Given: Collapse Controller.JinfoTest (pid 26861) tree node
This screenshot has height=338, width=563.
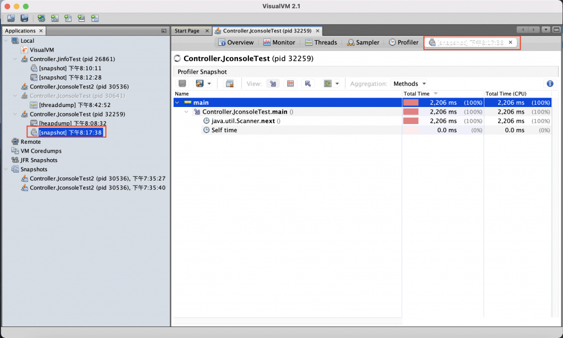Looking at the screenshot, I should click(x=15, y=59).
